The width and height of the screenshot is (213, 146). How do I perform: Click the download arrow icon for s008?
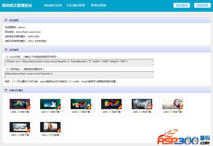click(18, 112)
